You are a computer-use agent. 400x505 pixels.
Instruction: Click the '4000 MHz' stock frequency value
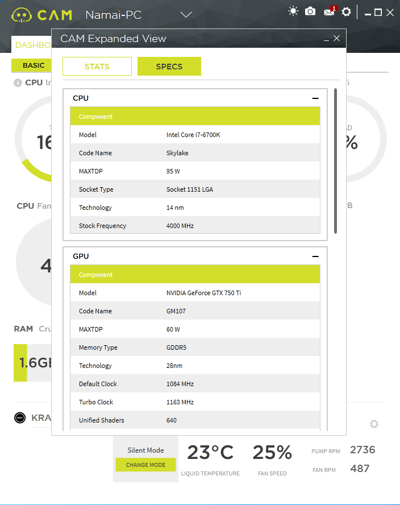(x=180, y=226)
